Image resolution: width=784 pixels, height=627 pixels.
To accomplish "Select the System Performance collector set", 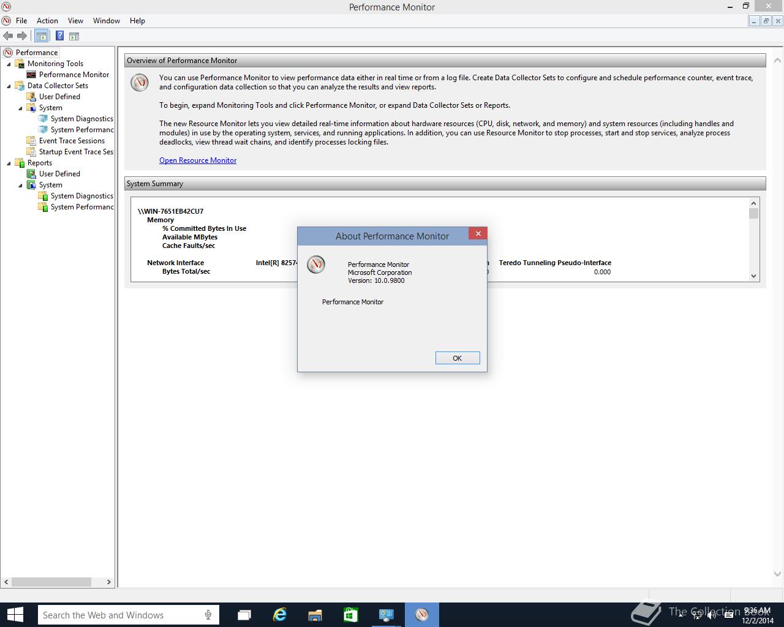I will coord(81,130).
